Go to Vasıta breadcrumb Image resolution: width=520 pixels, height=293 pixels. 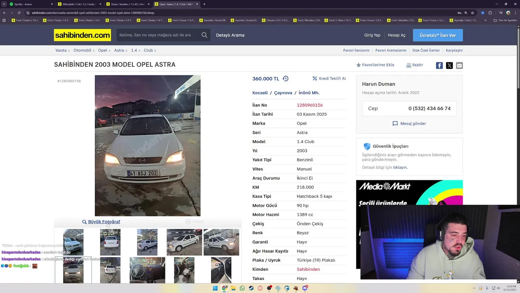[61, 50]
